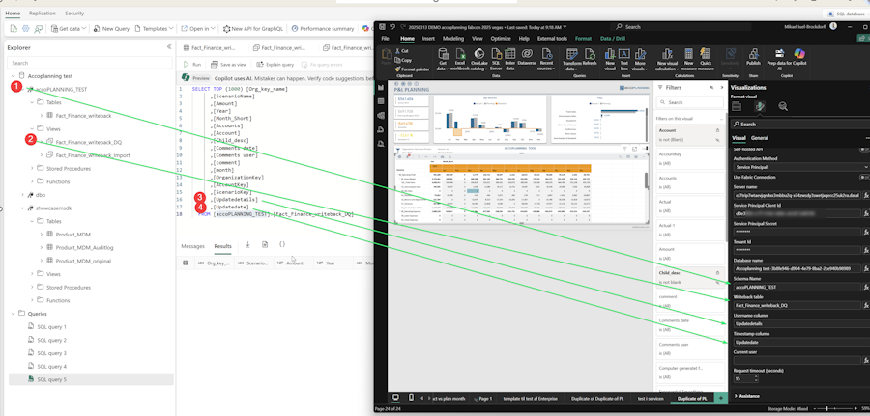Switch to the Replication tab
The width and height of the screenshot is (870, 416).
click(x=42, y=14)
